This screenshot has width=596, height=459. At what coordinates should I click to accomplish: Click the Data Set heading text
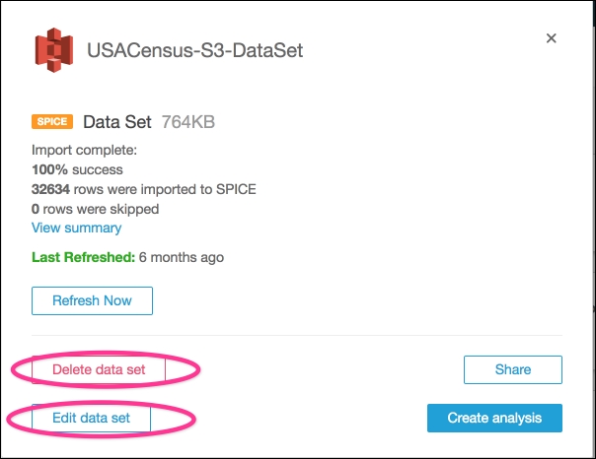[x=117, y=122]
